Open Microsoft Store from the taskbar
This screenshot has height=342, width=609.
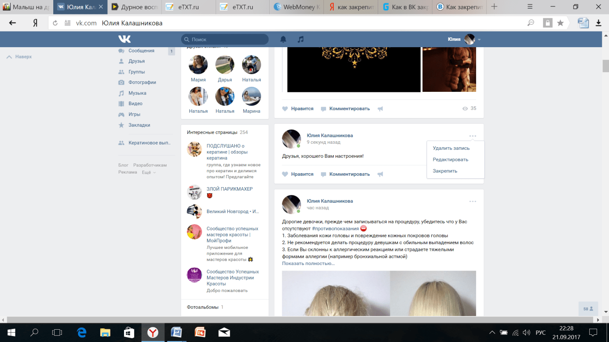point(129,332)
